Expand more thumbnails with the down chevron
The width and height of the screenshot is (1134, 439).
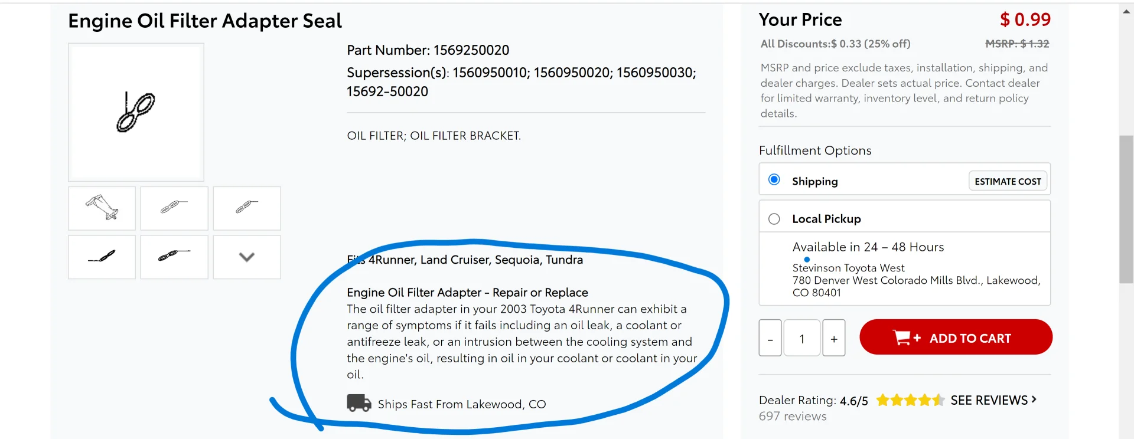(247, 257)
